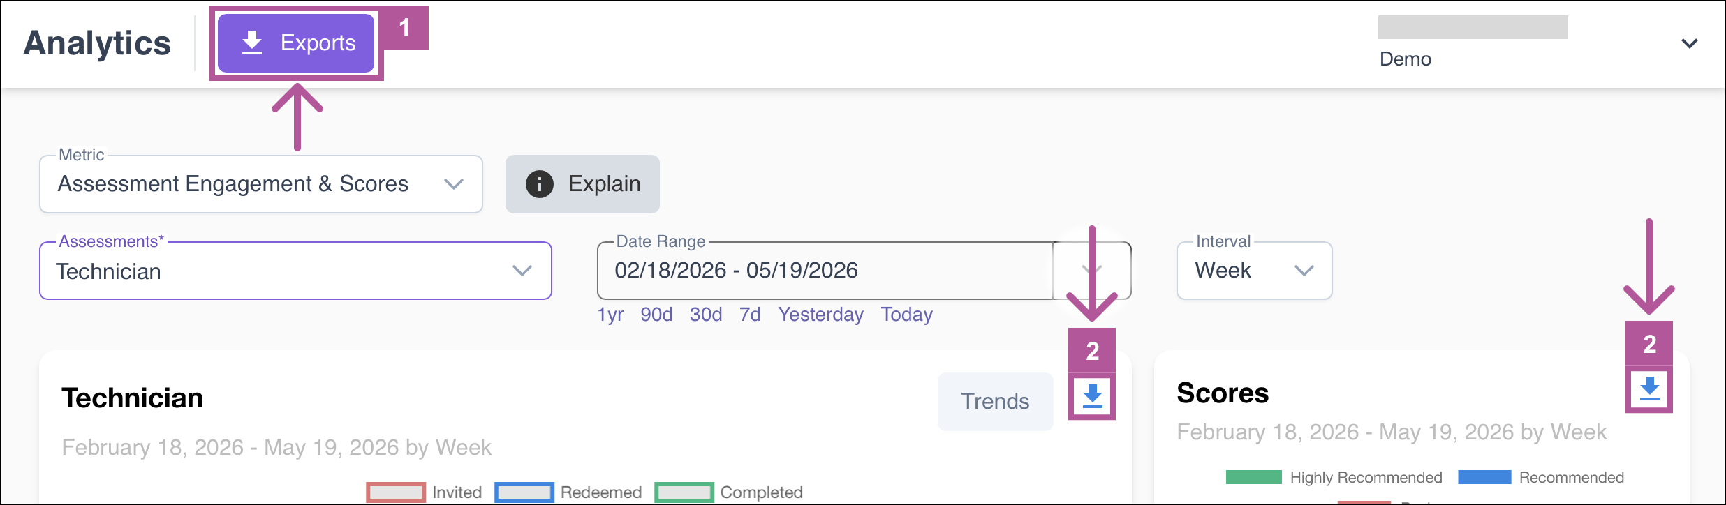Open the Metric dropdown
Screen dimensions: 1726x505
261,184
